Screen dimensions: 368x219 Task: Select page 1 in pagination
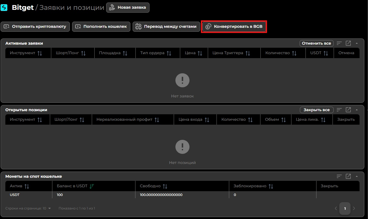345,208
